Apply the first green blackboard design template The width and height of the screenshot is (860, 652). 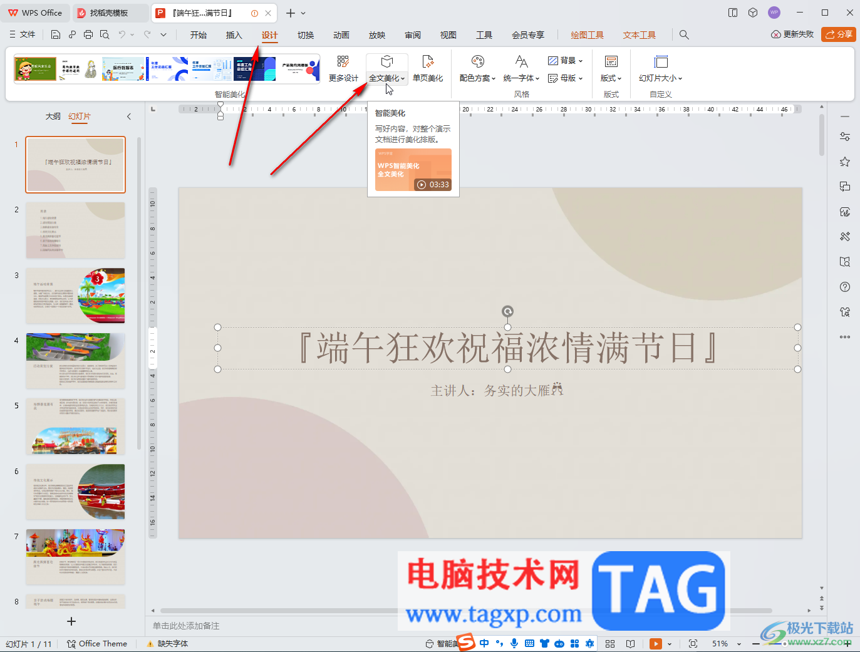(36, 69)
